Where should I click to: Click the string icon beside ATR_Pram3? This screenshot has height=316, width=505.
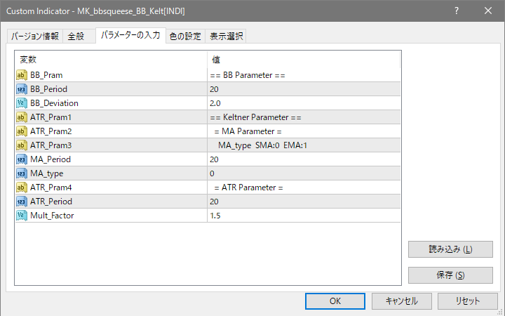point(22,145)
